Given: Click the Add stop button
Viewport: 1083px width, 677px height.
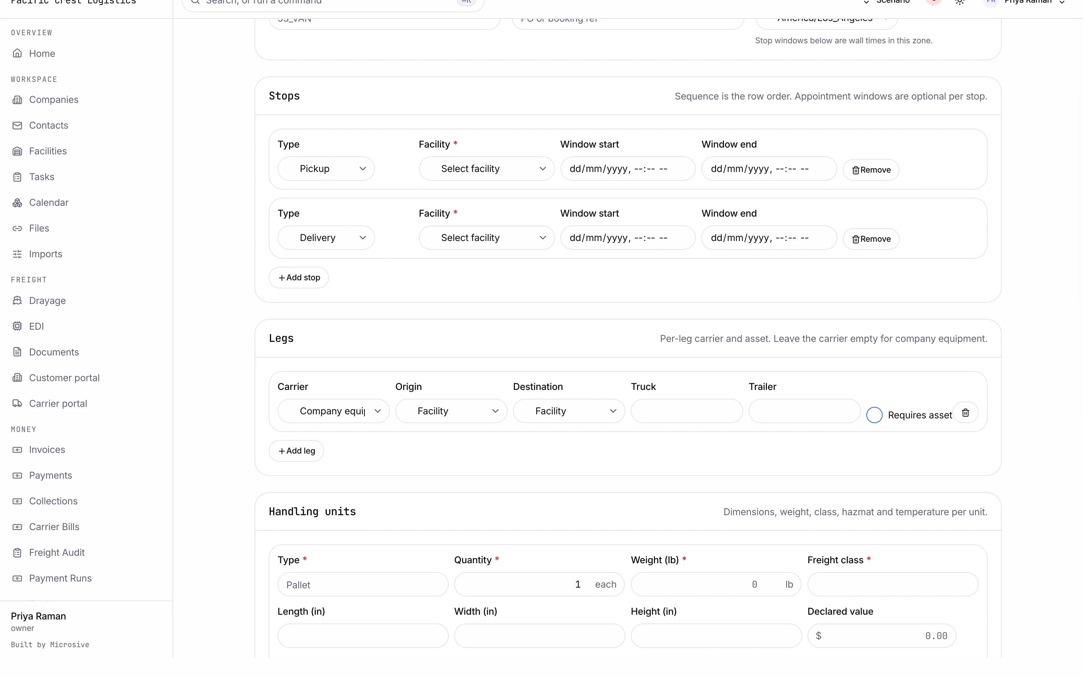Looking at the screenshot, I should (x=299, y=278).
